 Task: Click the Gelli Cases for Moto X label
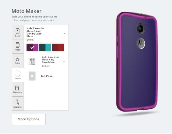[50, 60]
